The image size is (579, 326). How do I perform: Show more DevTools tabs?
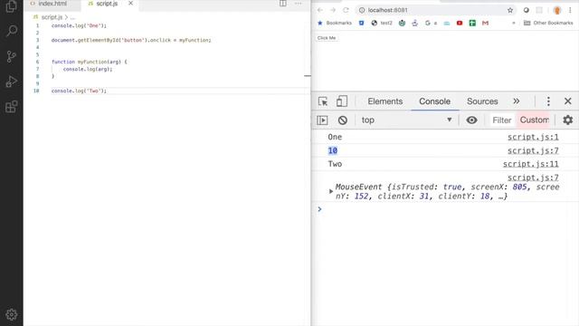(x=517, y=101)
